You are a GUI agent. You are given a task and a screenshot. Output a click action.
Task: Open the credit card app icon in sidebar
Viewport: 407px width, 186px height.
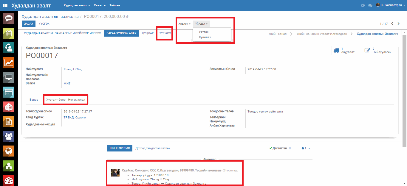pos(9,92)
